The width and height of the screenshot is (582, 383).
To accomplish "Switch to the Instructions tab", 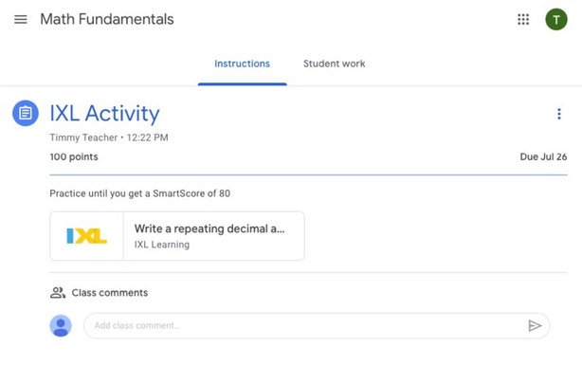I will (x=242, y=64).
